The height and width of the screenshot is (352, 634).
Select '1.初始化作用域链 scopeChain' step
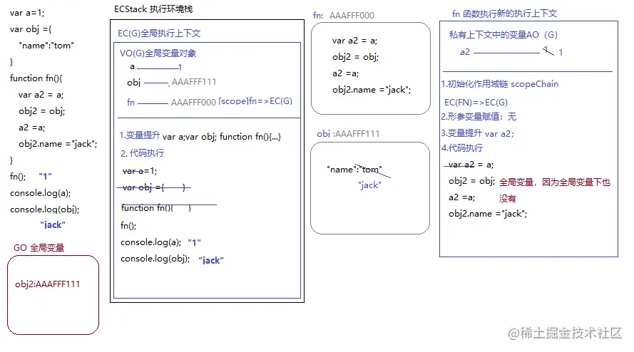pos(500,84)
